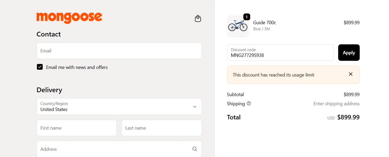Click the discount usage limit message text

pos(274,75)
